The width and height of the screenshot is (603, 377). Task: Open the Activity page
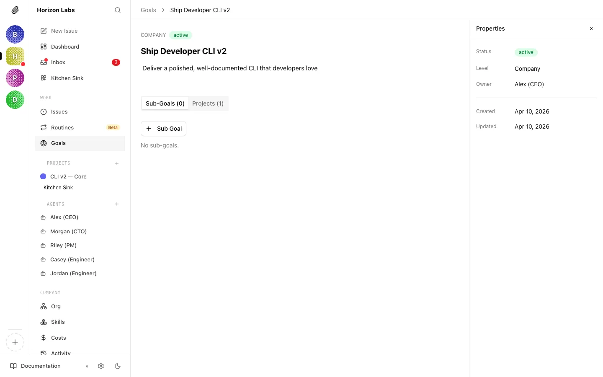[x=80, y=352]
